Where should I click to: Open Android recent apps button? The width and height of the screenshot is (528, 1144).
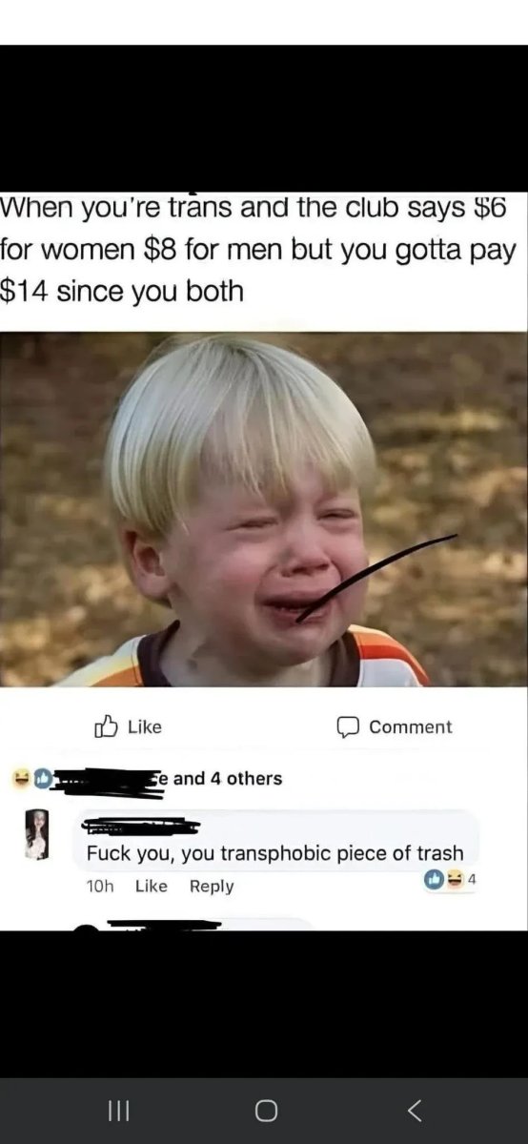pyautogui.click(x=116, y=1111)
